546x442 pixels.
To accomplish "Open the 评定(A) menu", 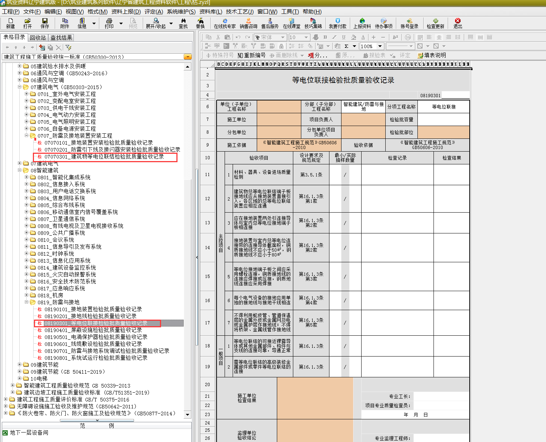I will coord(154,12).
